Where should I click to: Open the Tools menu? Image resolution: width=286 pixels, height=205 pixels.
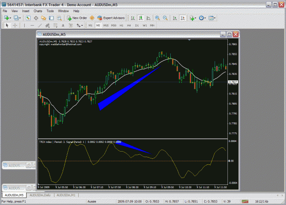point(50,11)
